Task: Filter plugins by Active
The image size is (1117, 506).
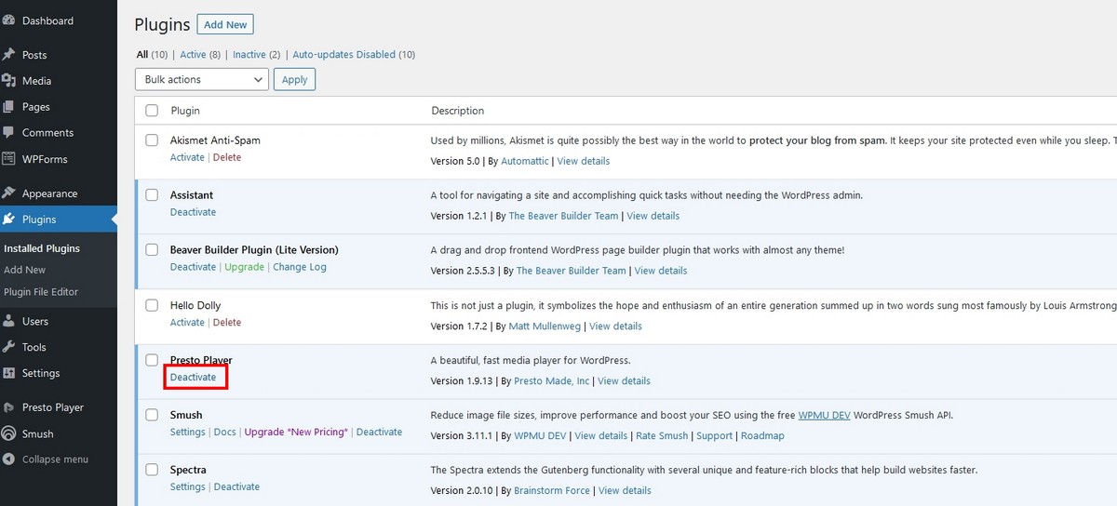Action: pyautogui.click(x=193, y=55)
